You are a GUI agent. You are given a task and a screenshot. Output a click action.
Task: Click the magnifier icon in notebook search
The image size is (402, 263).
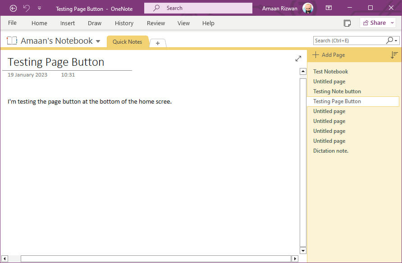pos(389,40)
